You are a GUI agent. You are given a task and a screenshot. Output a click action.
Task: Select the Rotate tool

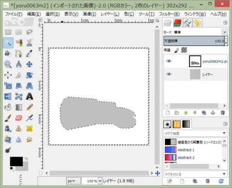29,75
